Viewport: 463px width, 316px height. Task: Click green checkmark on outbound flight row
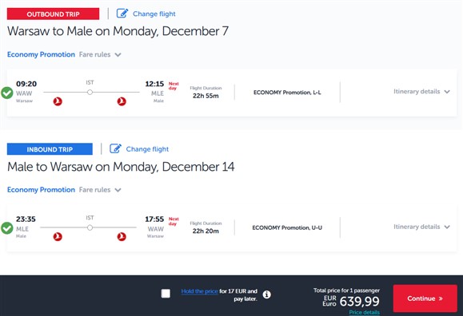click(6, 93)
